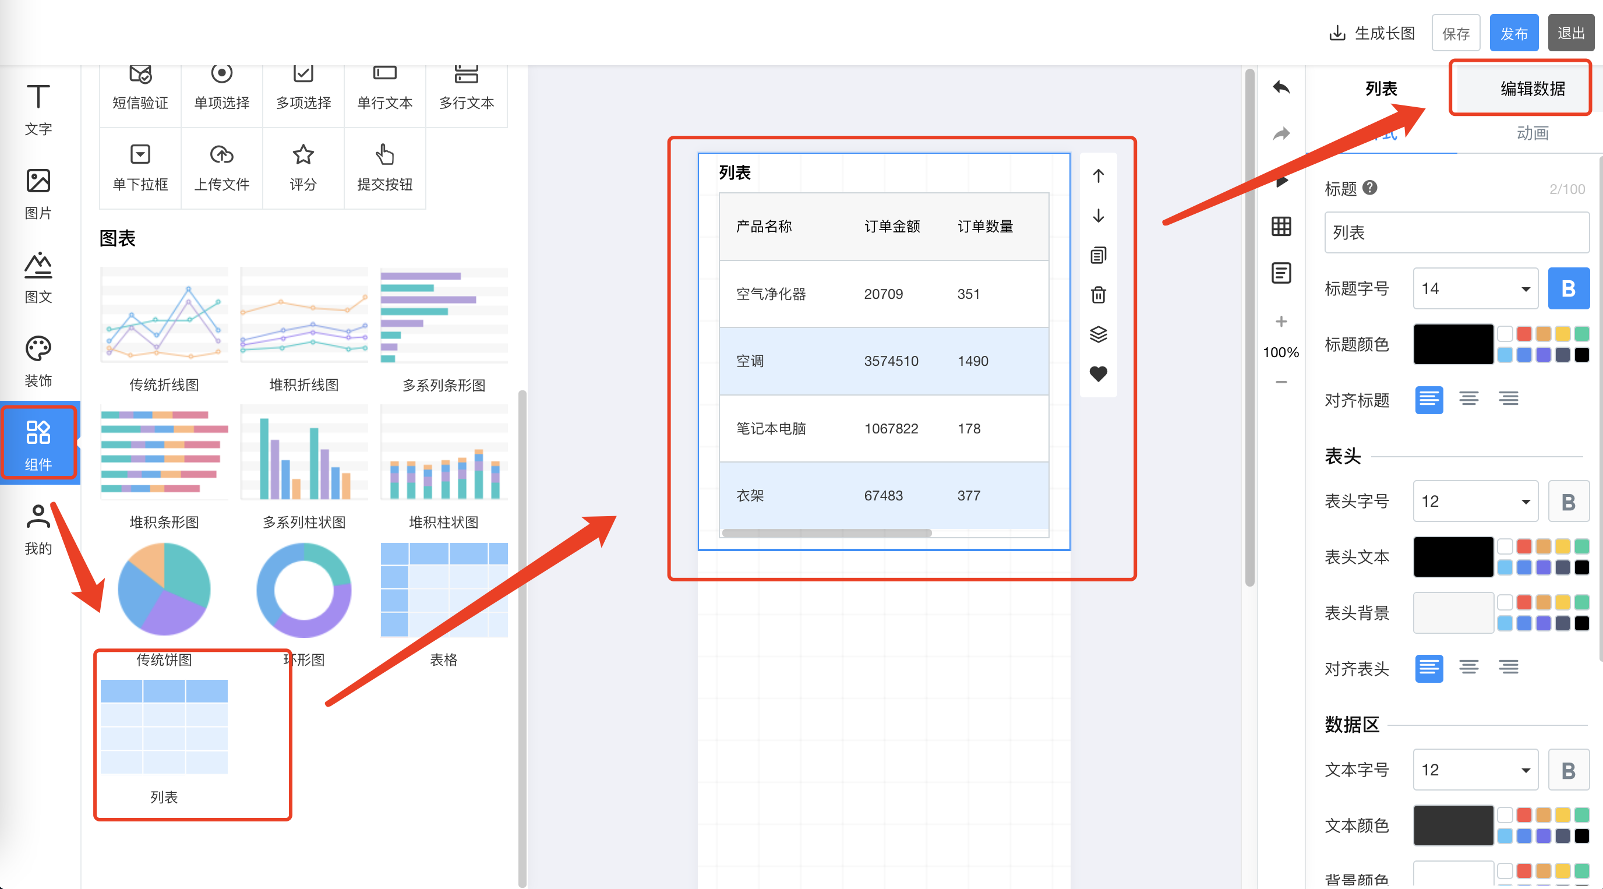Image resolution: width=1603 pixels, height=889 pixels.
Task: Expand the 文本字号 size dropdown
Action: tap(1475, 770)
